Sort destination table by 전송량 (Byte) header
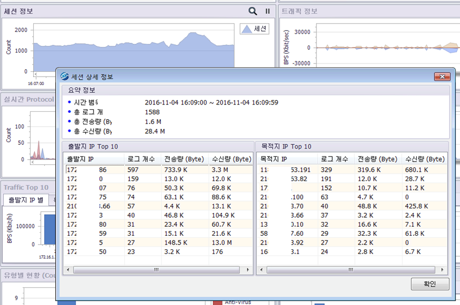The image size is (460, 305). click(378, 159)
